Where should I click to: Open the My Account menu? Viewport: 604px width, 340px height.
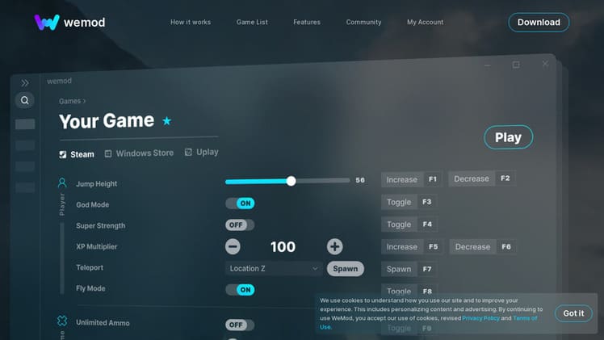(x=425, y=23)
